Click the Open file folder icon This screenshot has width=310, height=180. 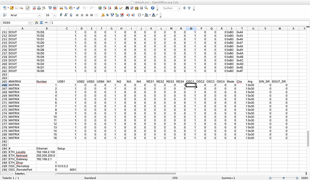12,8
